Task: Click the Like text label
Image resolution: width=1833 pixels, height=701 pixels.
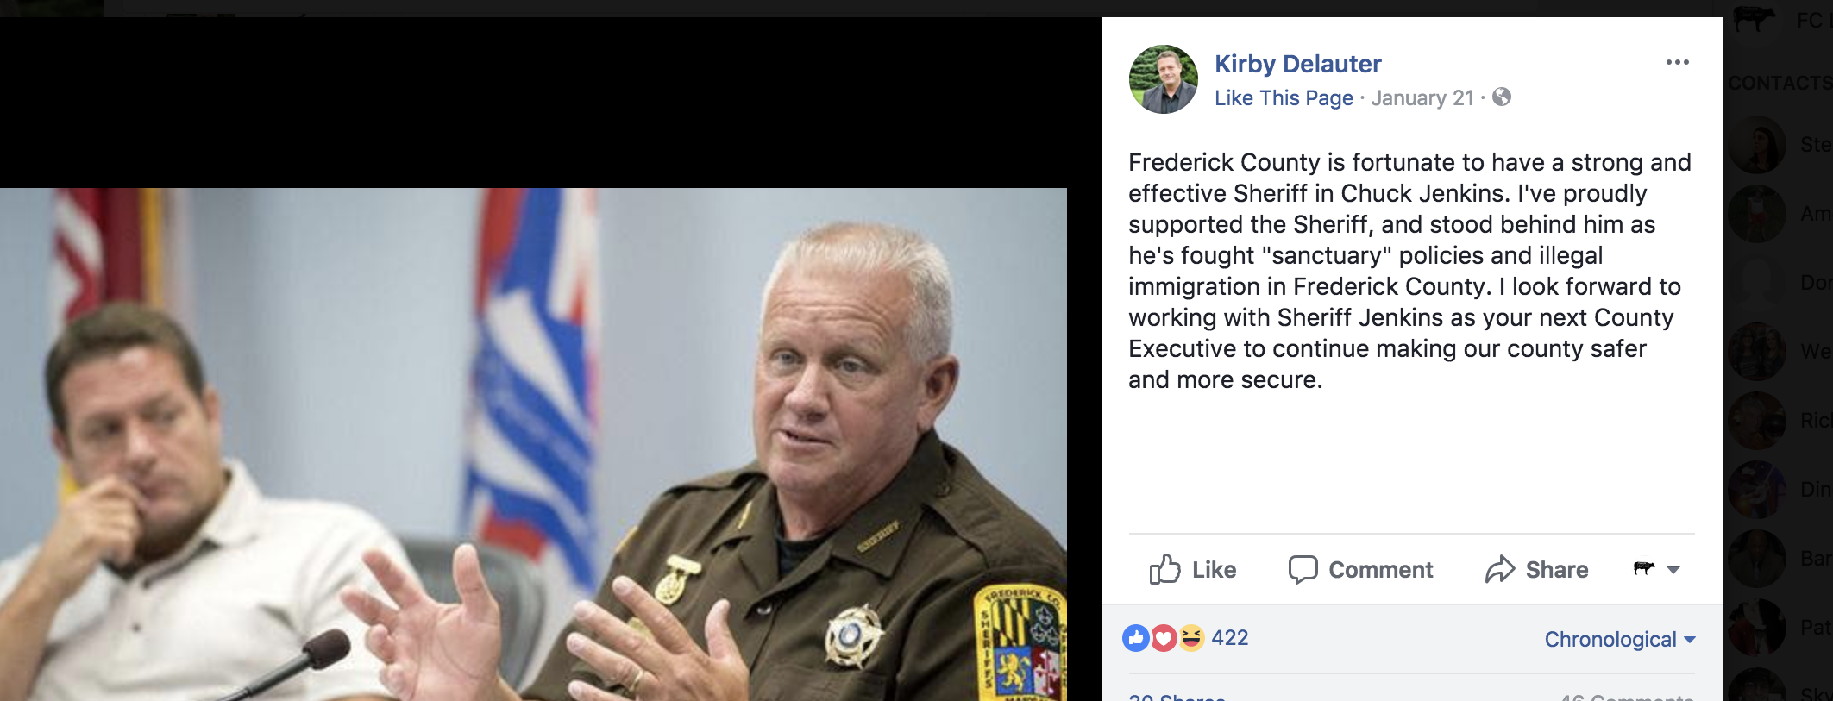Action: (1215, 570)
